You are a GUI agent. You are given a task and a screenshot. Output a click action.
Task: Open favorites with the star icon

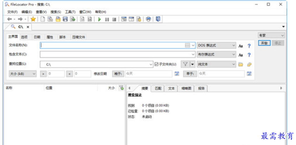pos(33,19)
